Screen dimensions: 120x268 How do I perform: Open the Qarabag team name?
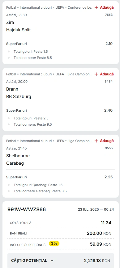[15, 163]
